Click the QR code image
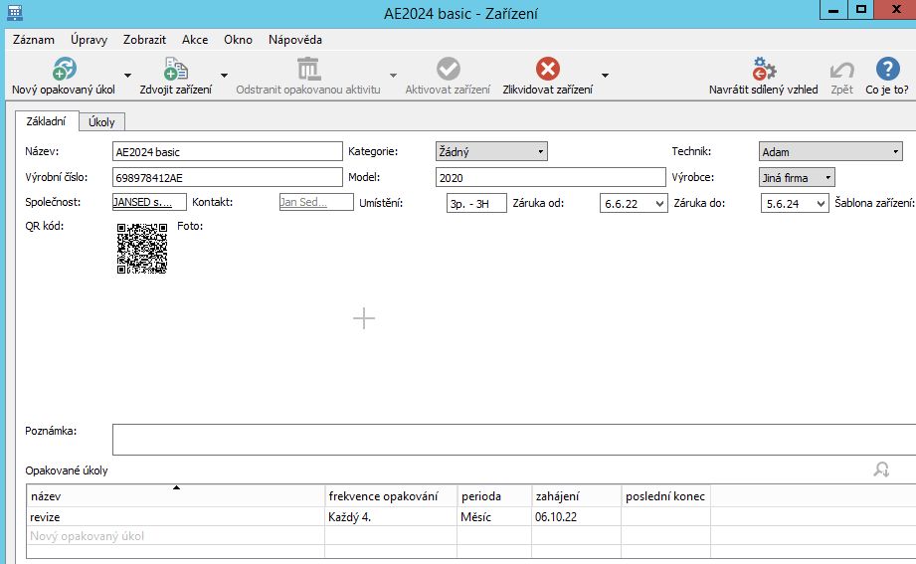This screenshot has width=916, height=564. coord(142,248)
